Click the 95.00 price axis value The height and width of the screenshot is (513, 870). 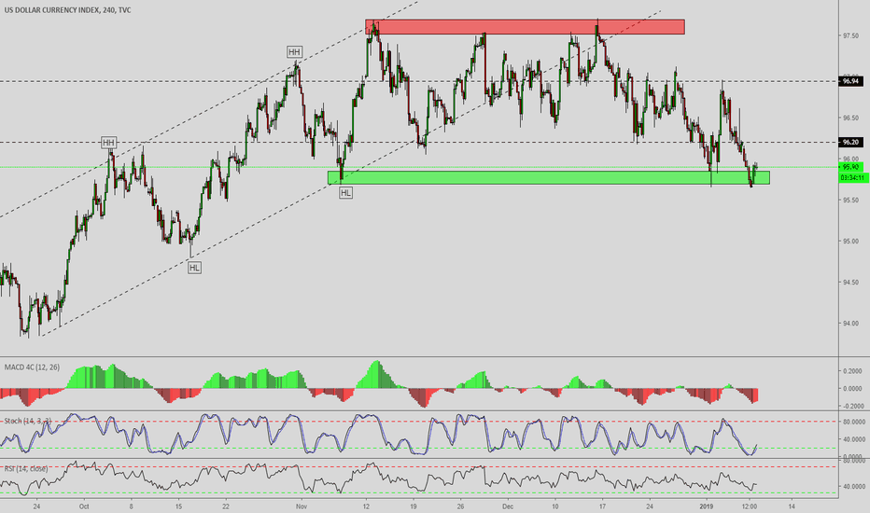coord(850,242)
